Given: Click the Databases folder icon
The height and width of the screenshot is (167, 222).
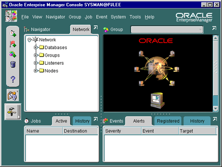Looking at the screenshot, I should click(41, 47).
